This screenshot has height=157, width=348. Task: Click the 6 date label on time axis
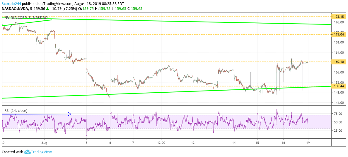point(110,143)
